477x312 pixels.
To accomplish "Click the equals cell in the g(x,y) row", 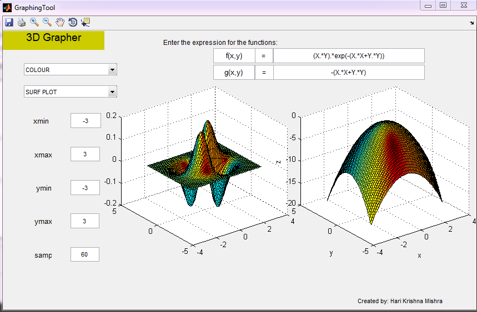I will [264, 73].
